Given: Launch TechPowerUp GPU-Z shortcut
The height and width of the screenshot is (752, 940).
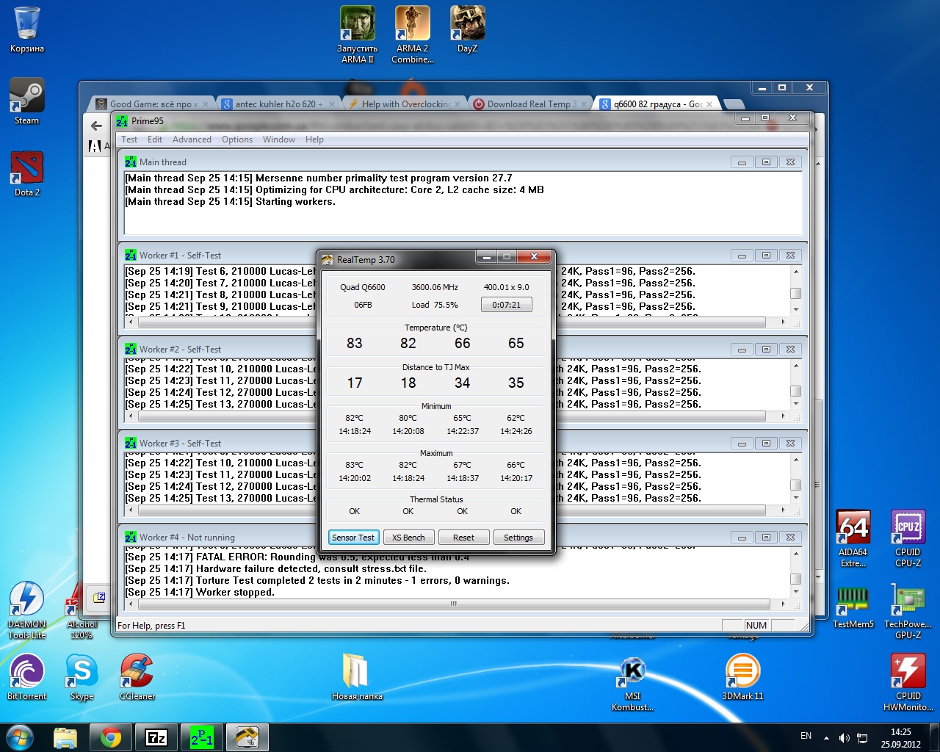Looking at the screenshot, I should coord(908,610).
